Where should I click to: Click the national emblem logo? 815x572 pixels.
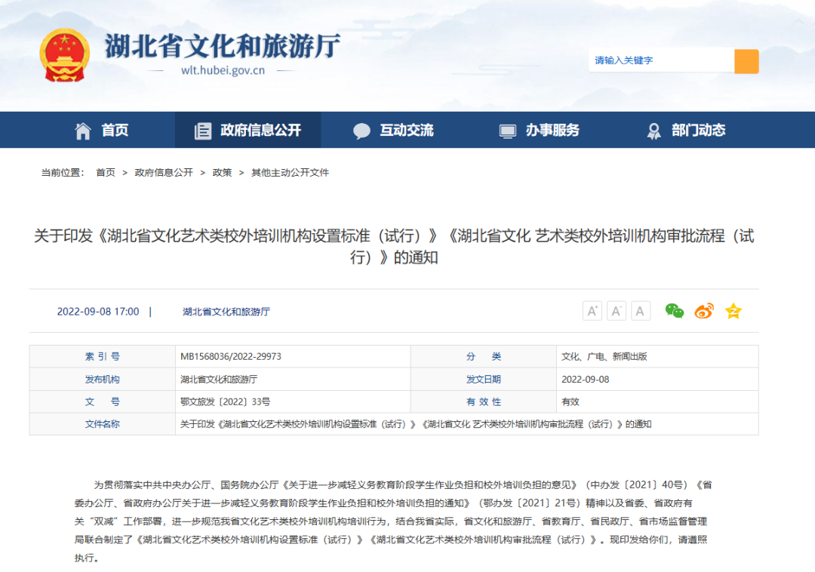point(64,55)
